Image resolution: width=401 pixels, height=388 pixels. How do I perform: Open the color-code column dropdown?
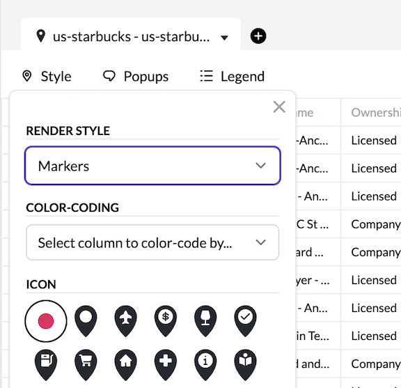(152, 242)
